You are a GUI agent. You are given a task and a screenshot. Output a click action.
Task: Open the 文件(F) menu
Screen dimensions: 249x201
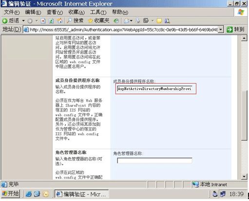coord(12,12)
